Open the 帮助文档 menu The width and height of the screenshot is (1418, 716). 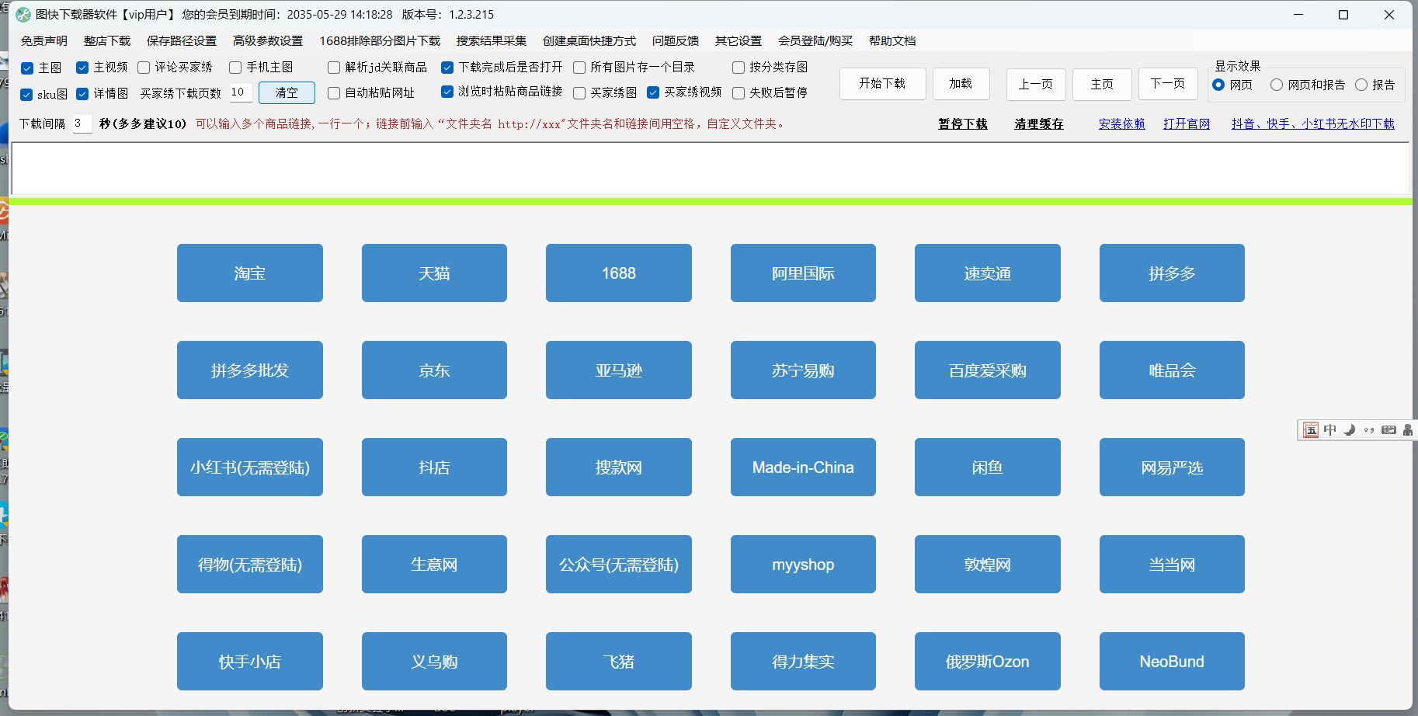click(x=891, y=41)
